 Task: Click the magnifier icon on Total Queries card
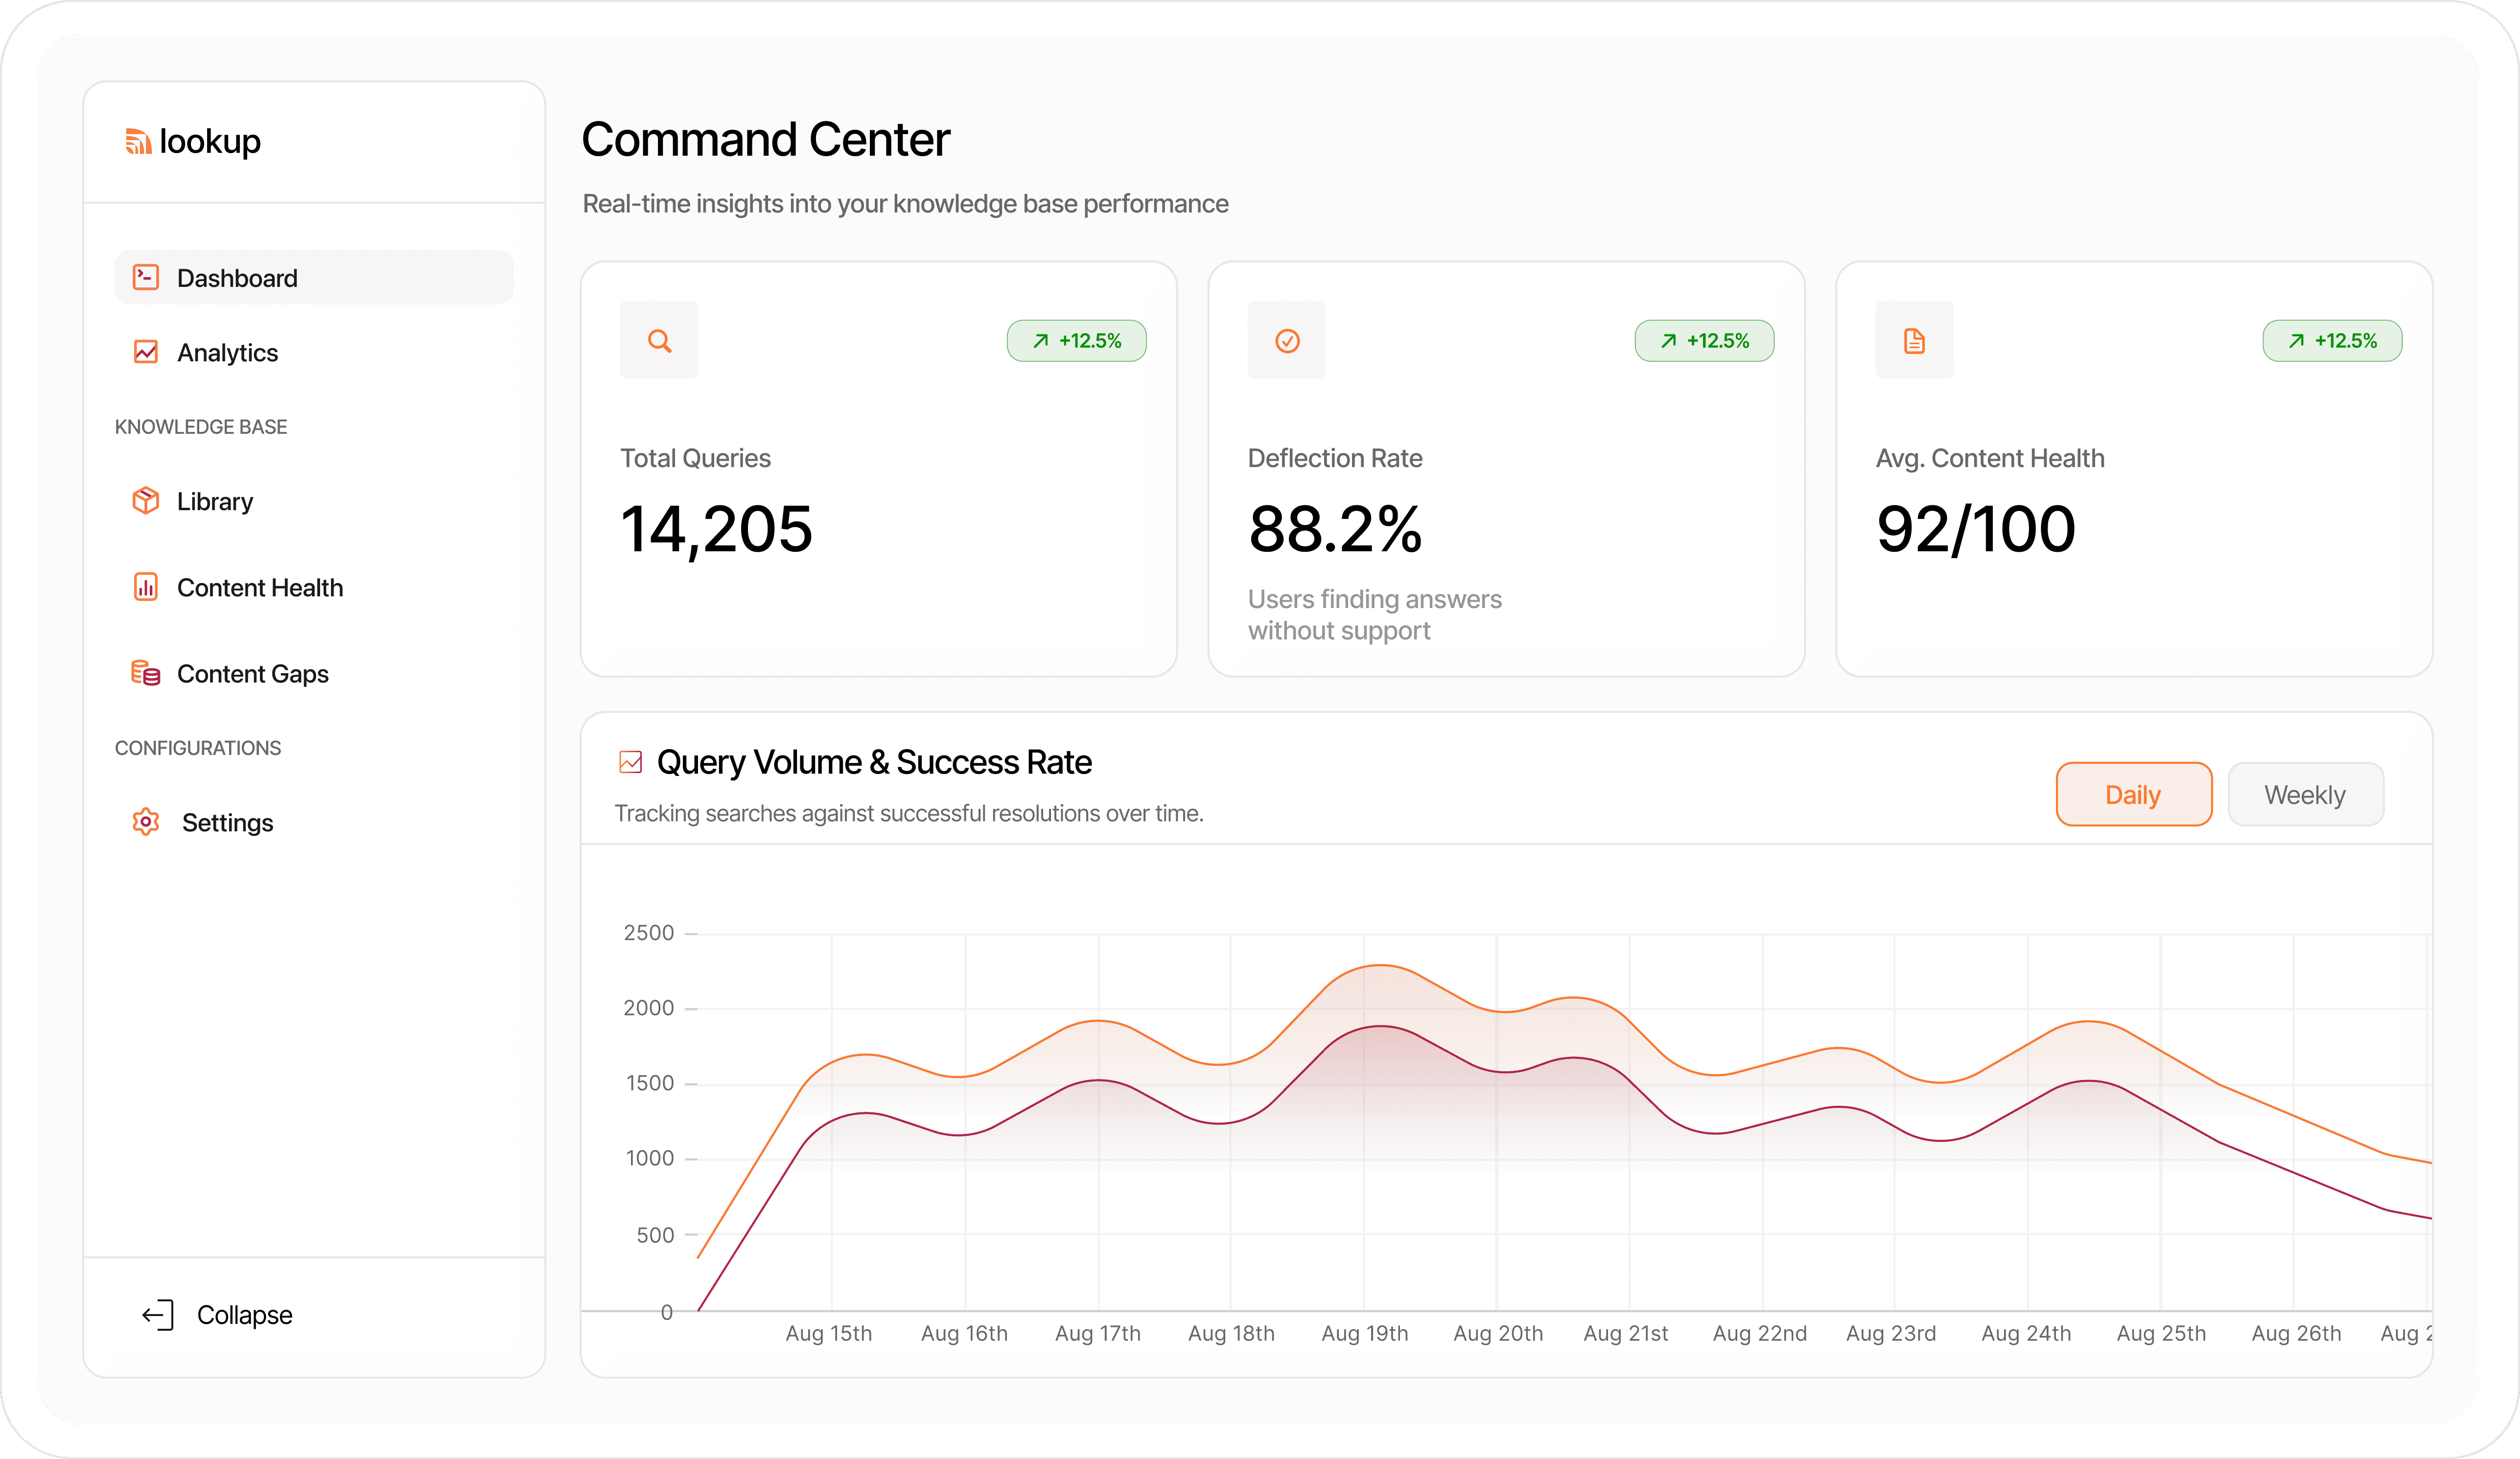[659, 340]
